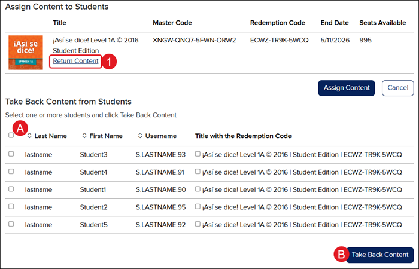Click the Así se dice book cover thumbnail
This screenshot has height=269, width=419.
click(x=25, y=52)
